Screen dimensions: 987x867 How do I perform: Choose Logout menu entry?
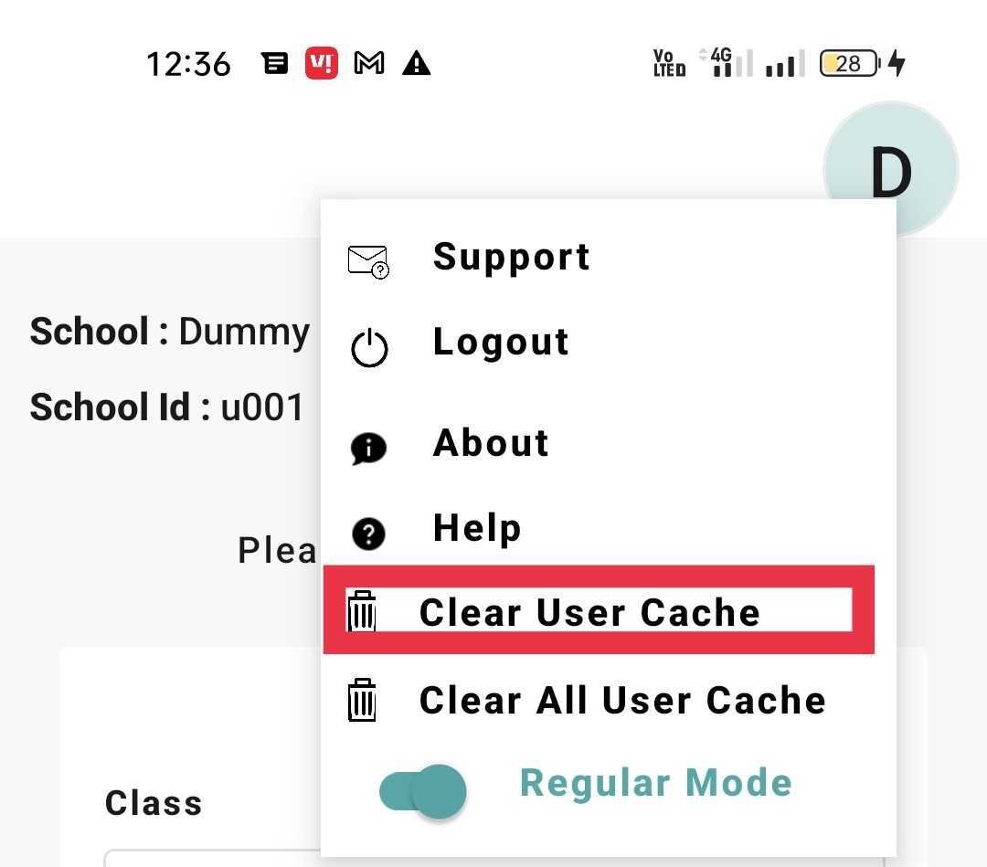[x=501, y=342]
